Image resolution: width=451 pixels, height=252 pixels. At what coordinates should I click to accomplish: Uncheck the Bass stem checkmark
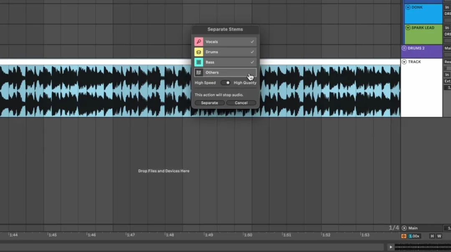[x=252, y=62]
